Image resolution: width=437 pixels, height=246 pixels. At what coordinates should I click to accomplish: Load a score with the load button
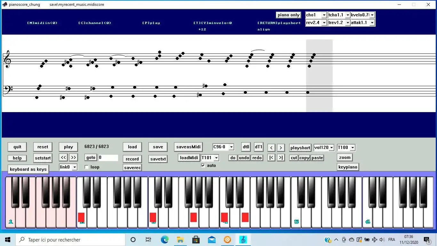[132, 147]
